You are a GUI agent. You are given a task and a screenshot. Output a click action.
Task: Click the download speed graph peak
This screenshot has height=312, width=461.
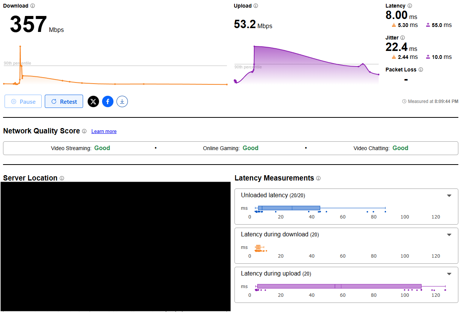(x=20, y=46)
